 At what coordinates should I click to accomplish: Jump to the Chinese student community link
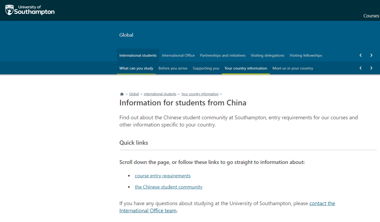click(169, 187)
